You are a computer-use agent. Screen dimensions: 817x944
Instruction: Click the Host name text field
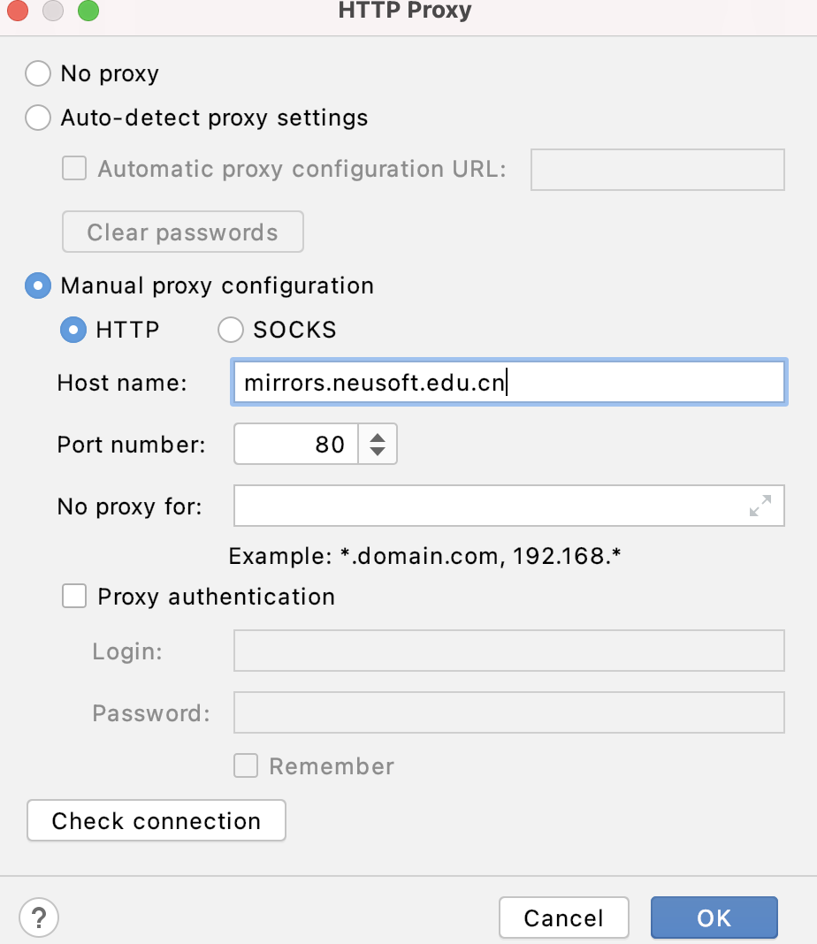(508, 383)
